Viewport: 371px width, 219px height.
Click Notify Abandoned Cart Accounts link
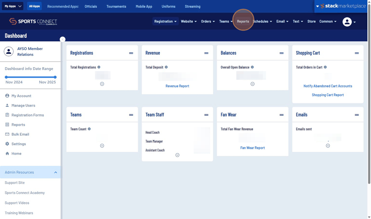(x=328, y=86)
